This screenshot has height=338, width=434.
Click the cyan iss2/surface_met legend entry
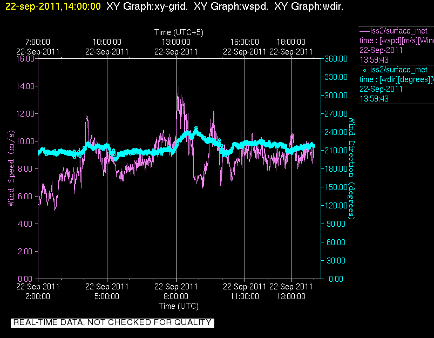pyautogui.click(x=399, y=70)
